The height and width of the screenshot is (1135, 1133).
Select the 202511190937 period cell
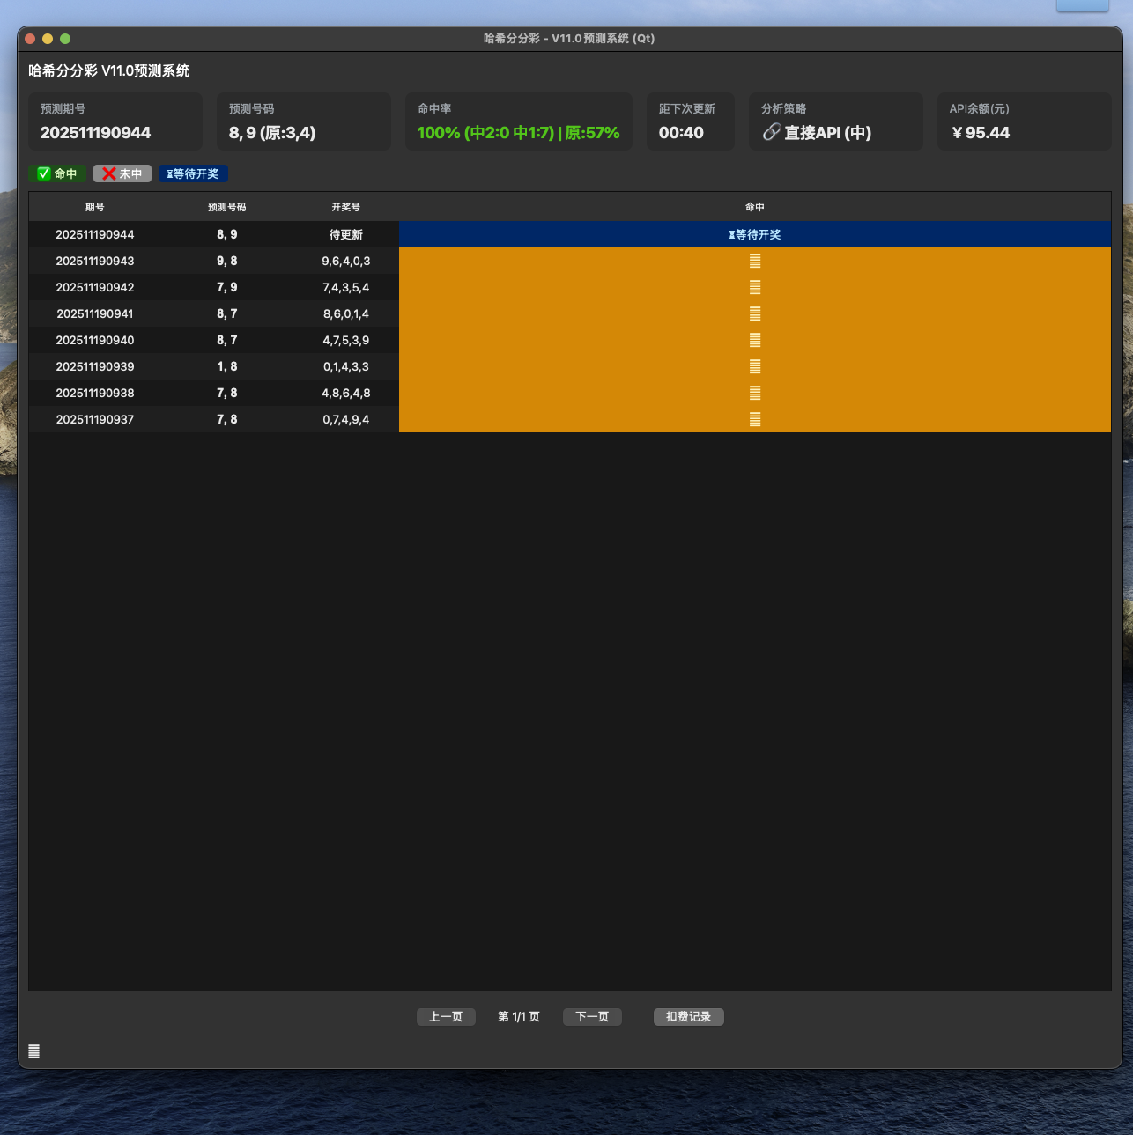pos(95,419)
